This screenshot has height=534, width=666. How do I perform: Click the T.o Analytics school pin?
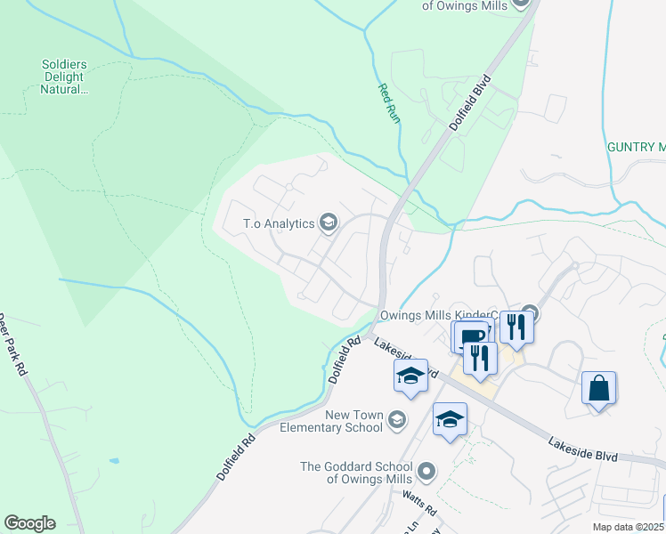tap(329, 223)
